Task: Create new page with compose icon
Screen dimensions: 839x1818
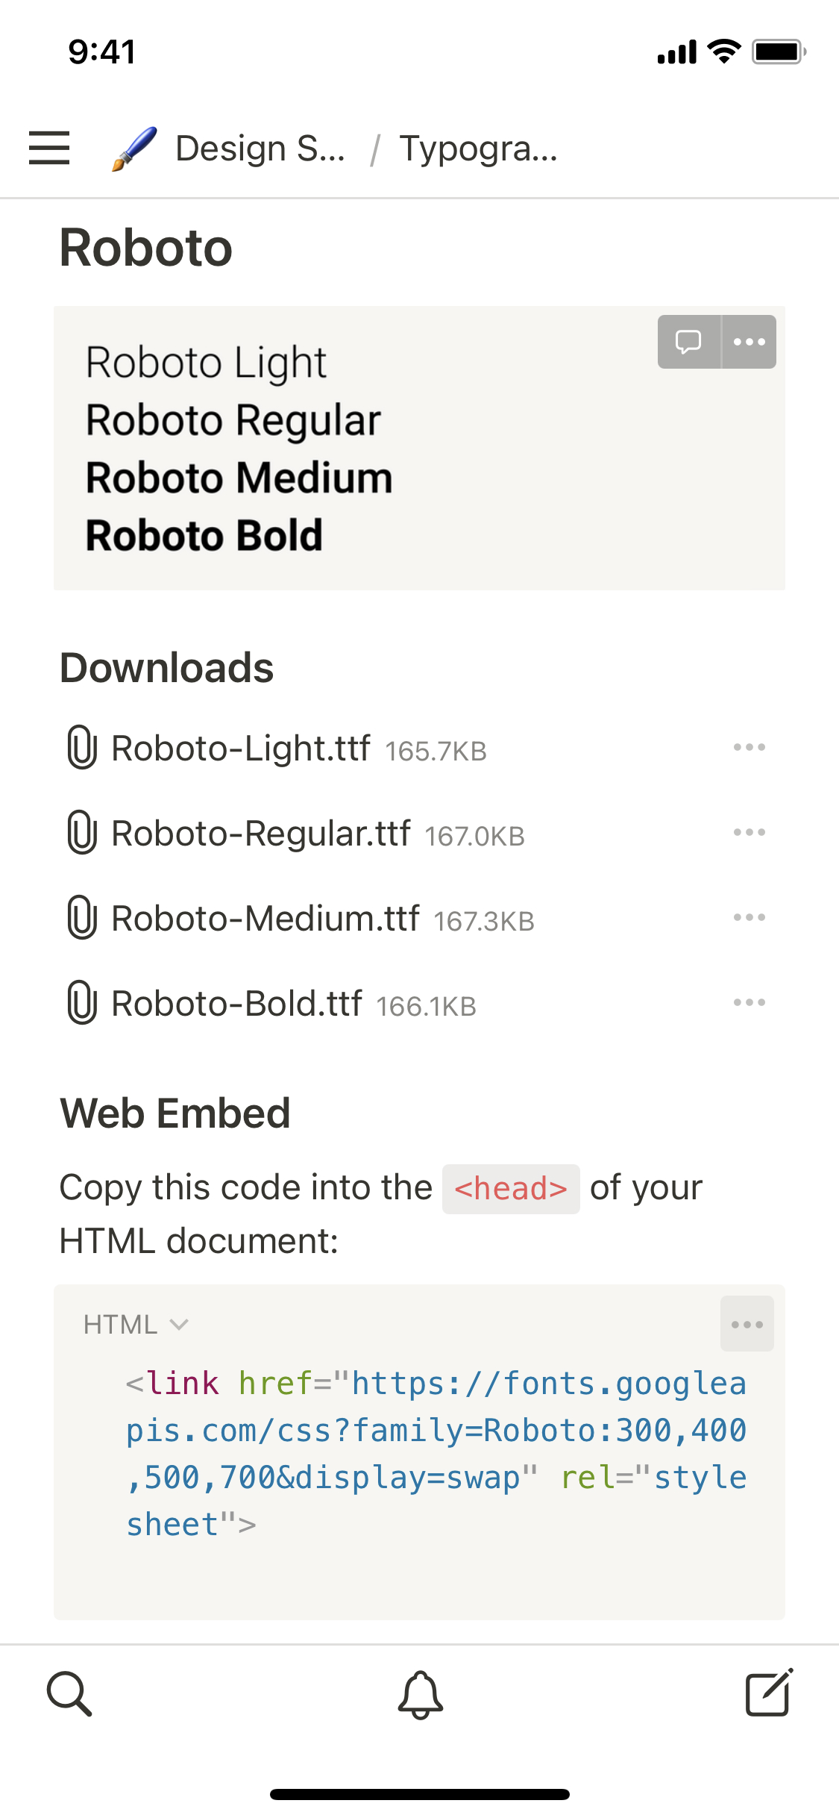Action: click(x=769, y=1694)
